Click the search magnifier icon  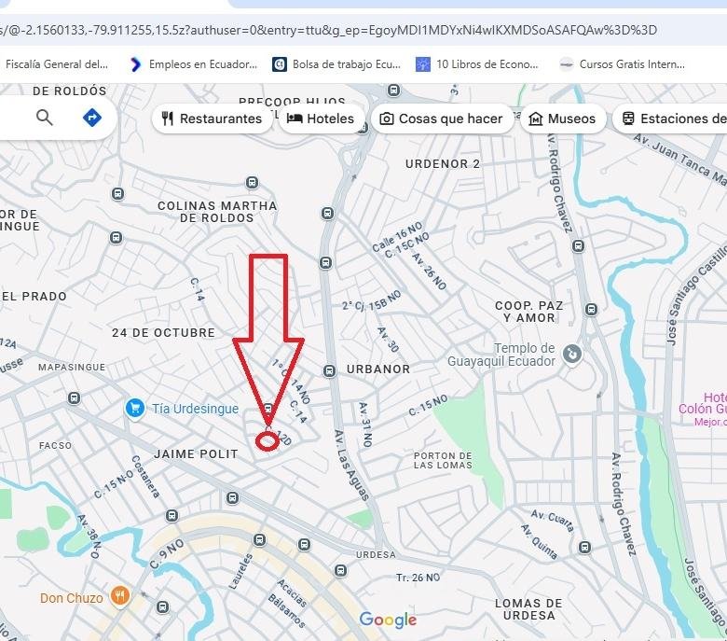45,118
